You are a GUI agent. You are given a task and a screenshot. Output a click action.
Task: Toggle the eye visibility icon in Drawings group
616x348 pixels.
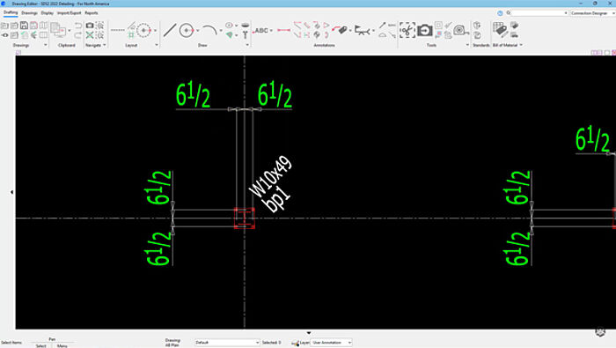(4, 35)
